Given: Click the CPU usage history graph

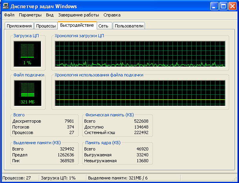Looking at the screenshot, I should pyautogui.click(x=140, y=54).
